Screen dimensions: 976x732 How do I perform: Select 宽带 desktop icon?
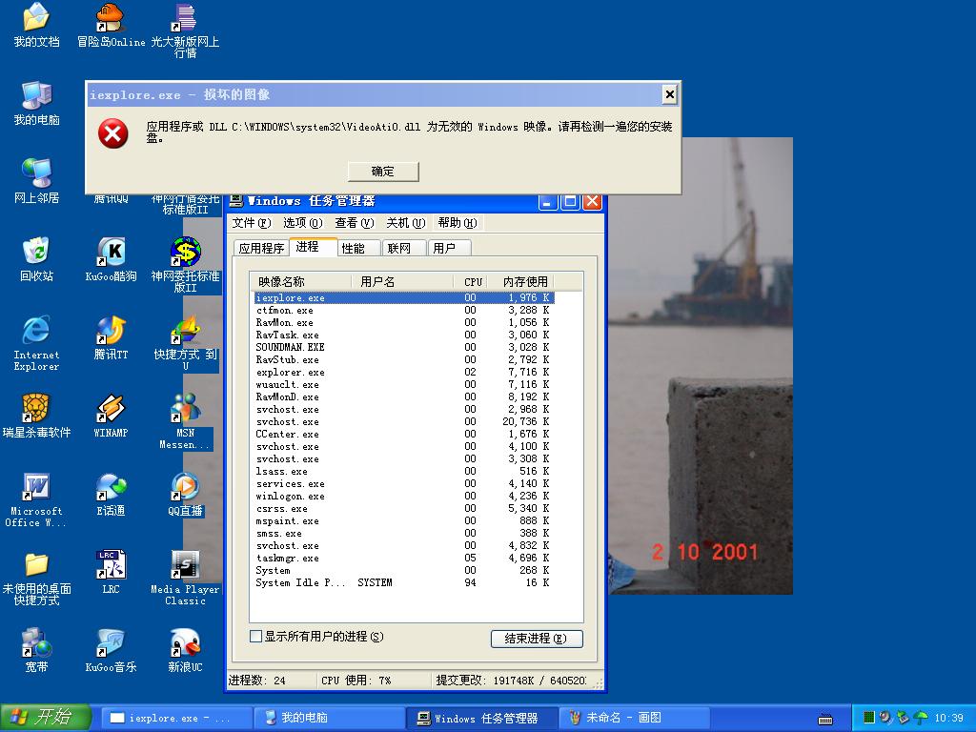[36, 650]
